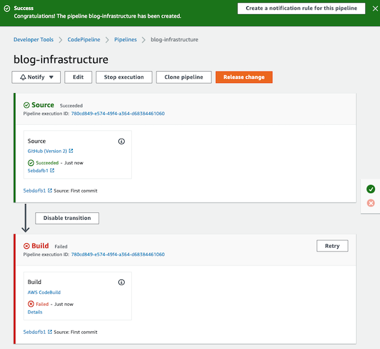Image resolution: width=380 pixels, height=349 pixels.
Task: Click the green Source stage succeeded icon
Action: point(27,105)
